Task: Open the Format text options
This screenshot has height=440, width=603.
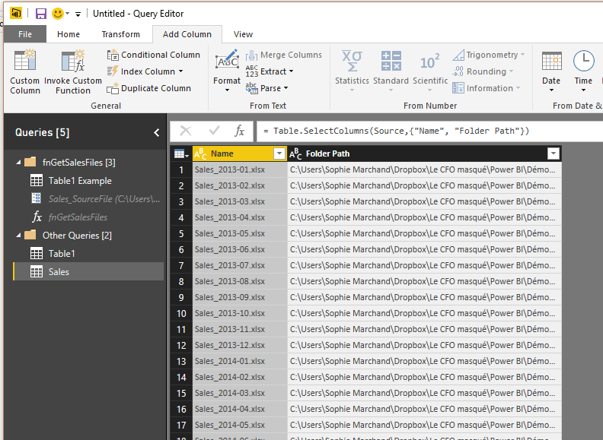Action: (227, 73)
